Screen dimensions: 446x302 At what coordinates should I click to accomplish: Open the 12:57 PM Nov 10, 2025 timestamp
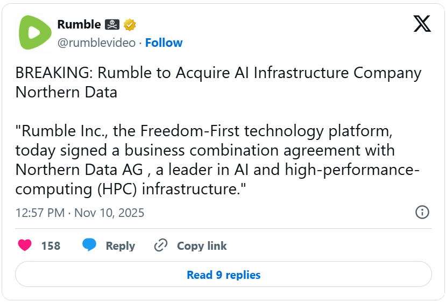click(80, 213)
